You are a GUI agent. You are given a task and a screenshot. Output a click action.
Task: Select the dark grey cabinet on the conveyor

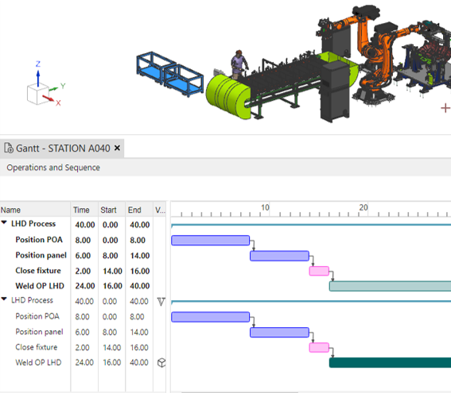[335, 92]
